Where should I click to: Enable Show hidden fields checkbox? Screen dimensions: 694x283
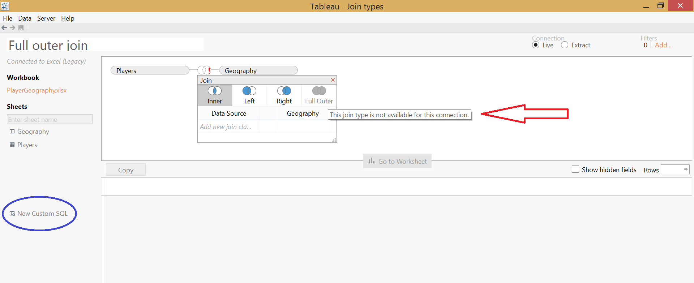575,169
